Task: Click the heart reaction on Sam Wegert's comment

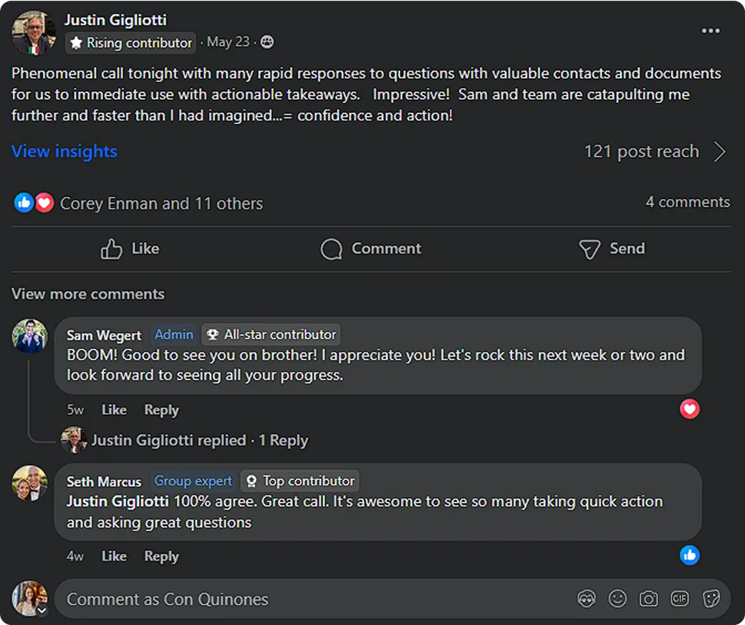Action: [689, 410]
